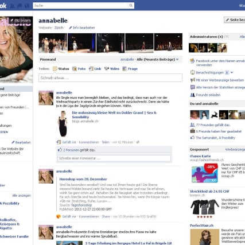Select the Link share option

click(x=95, y=69)
